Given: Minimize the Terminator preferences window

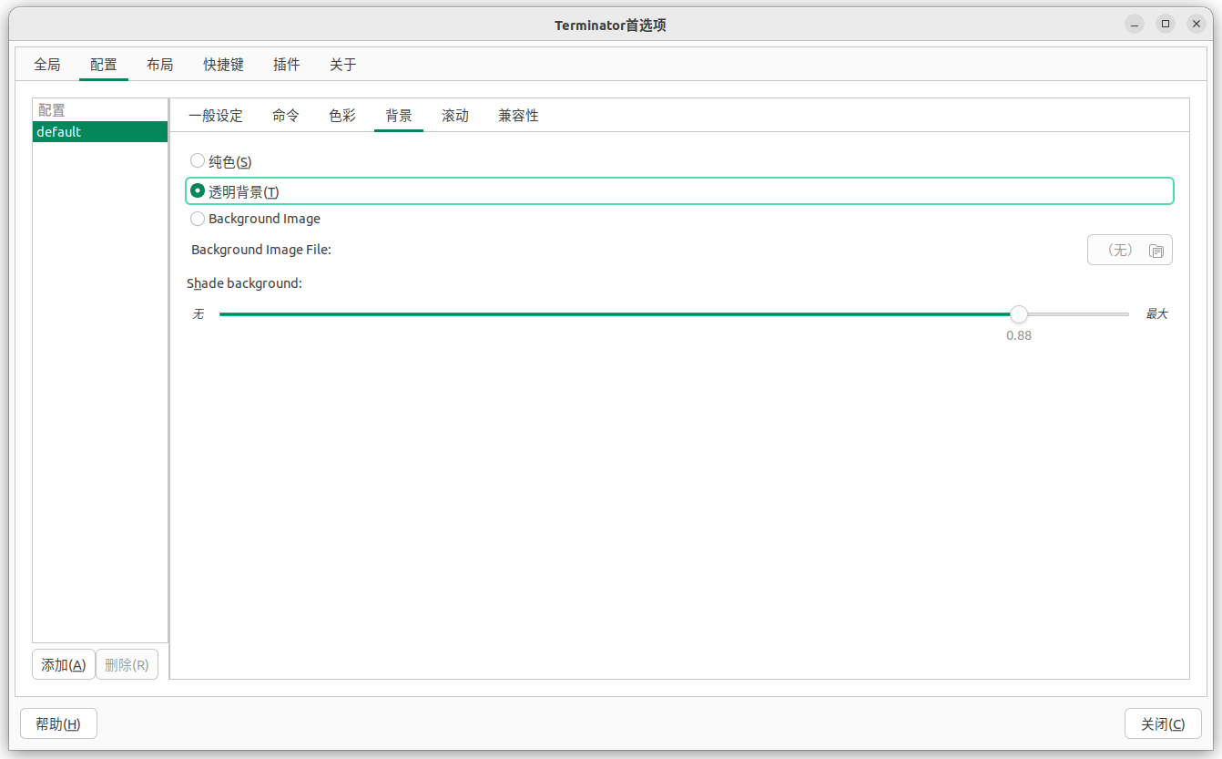Looking at the screenshot, I should (1135, 25).
